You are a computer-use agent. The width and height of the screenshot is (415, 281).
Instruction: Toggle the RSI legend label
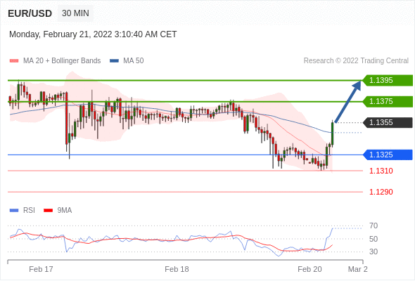pos(29,211)
